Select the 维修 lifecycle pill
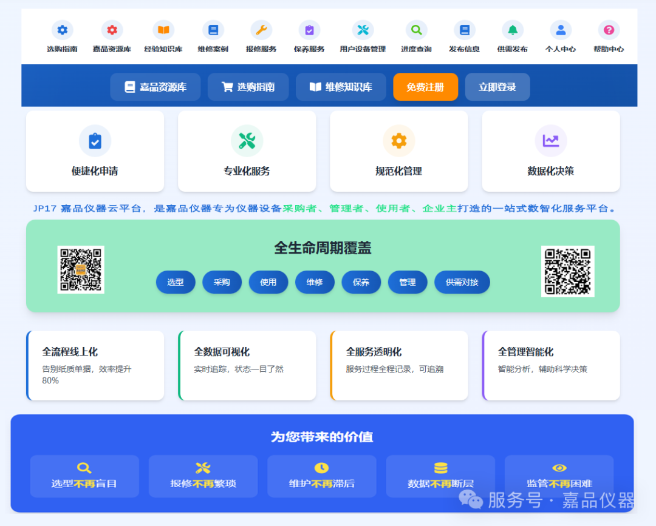 tap(315, 282)
